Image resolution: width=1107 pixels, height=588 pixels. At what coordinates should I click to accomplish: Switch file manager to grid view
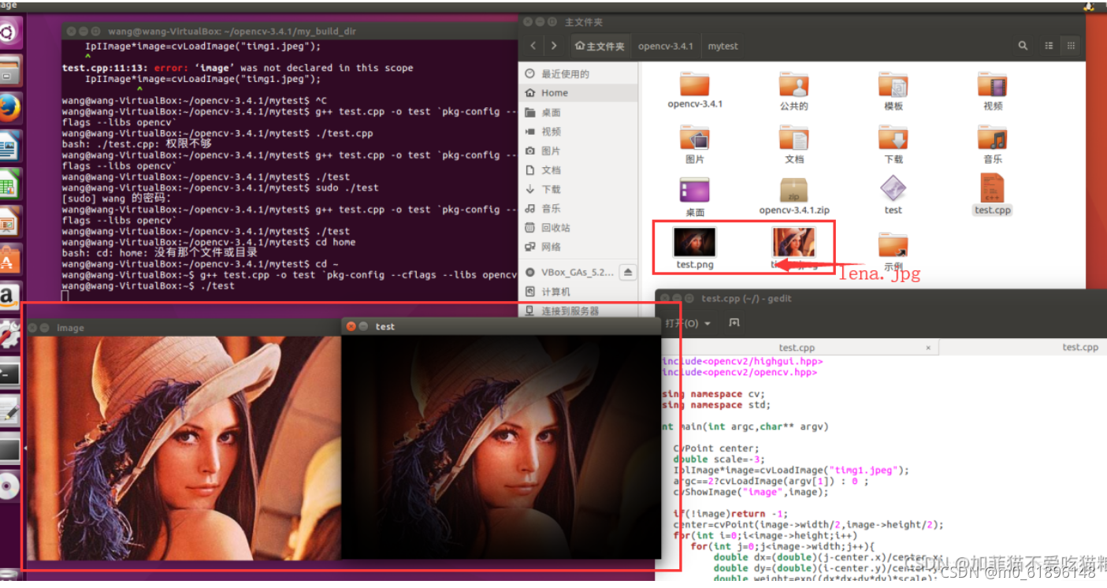(1071, 46)
